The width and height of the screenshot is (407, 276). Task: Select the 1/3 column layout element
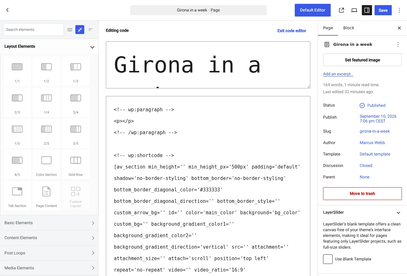coord(76,71)
